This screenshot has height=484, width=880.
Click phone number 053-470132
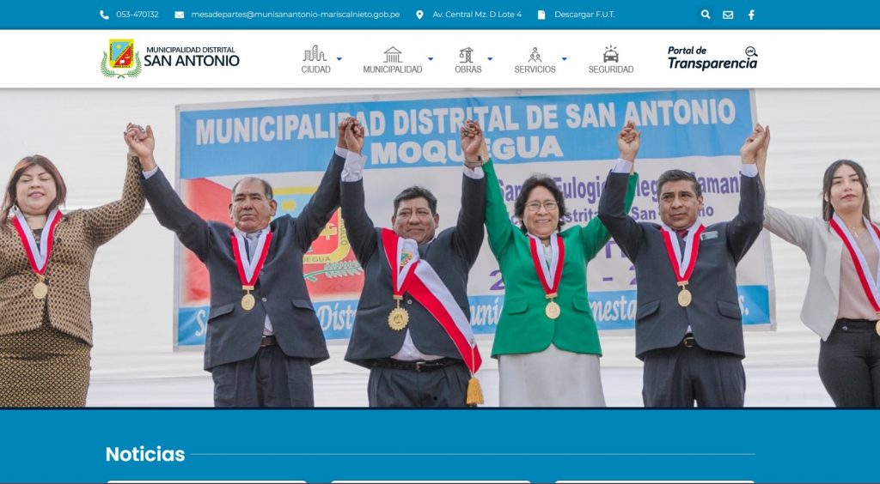(137, 15)
